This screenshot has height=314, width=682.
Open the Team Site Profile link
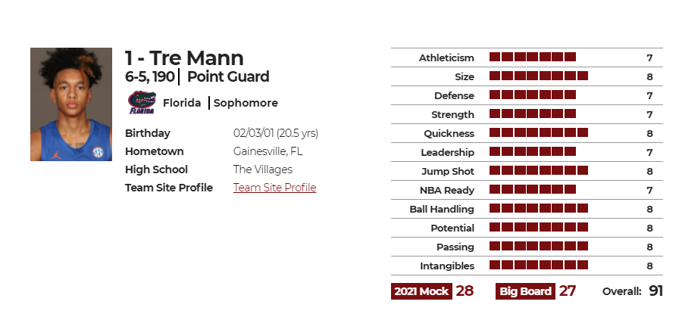point(274,188)
